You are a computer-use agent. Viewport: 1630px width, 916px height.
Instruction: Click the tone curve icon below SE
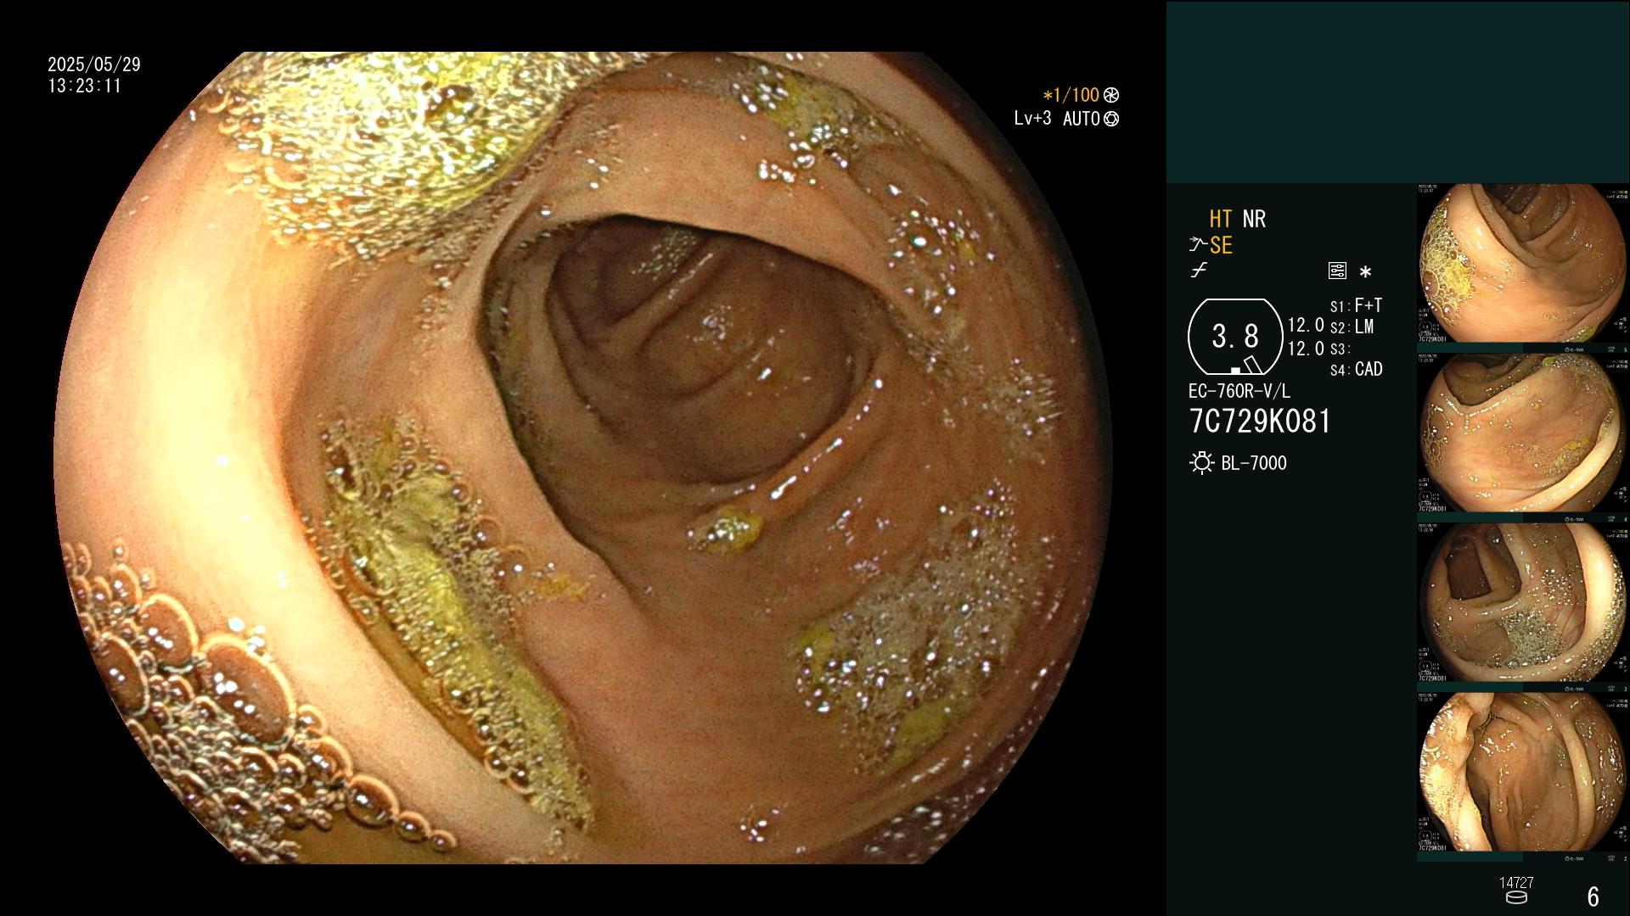pos(1199,271)
